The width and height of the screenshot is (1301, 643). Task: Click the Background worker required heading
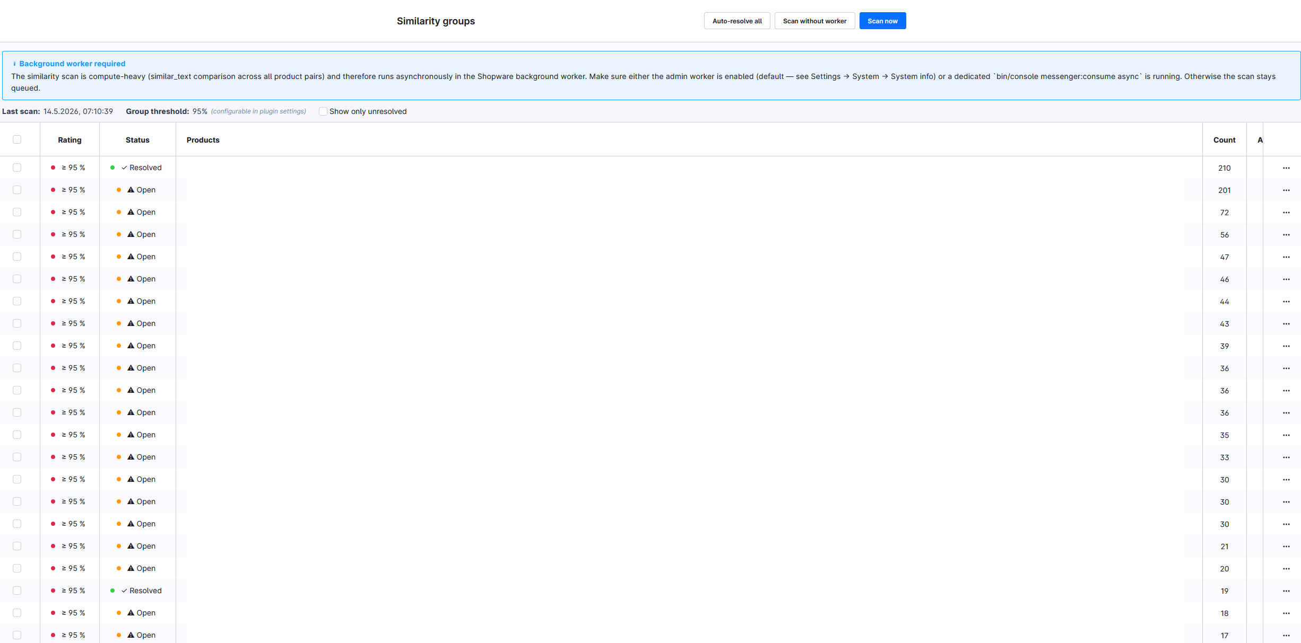72,64
